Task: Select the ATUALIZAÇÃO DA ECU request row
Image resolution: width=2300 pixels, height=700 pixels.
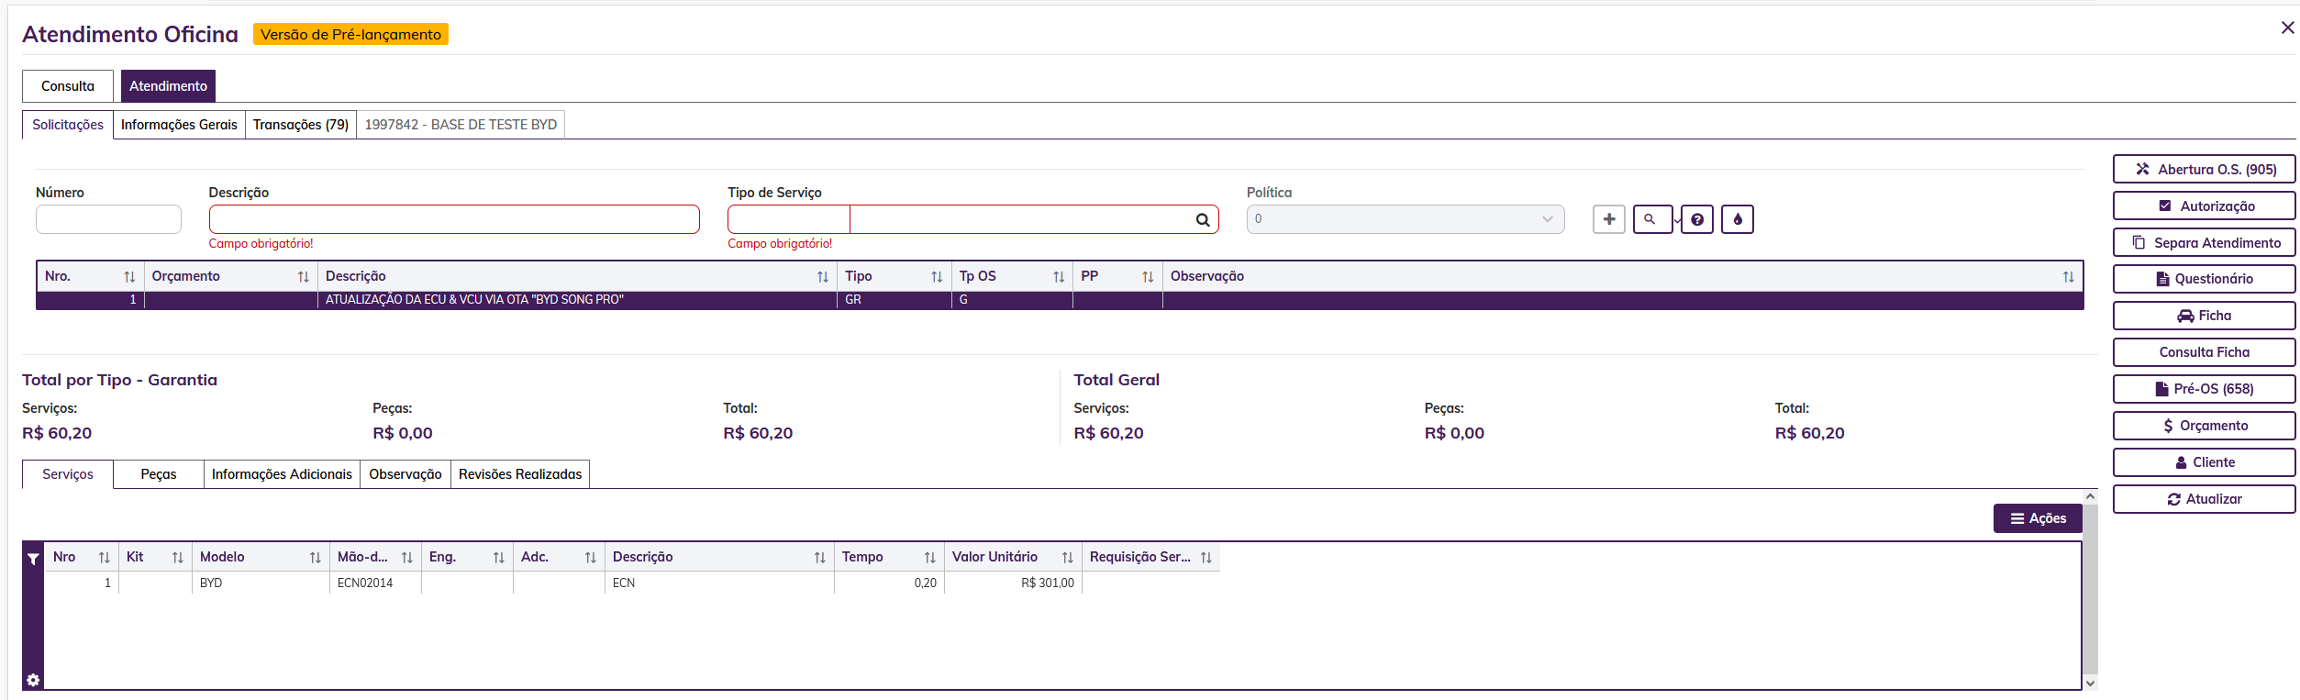Action: [x=473, y=300]
